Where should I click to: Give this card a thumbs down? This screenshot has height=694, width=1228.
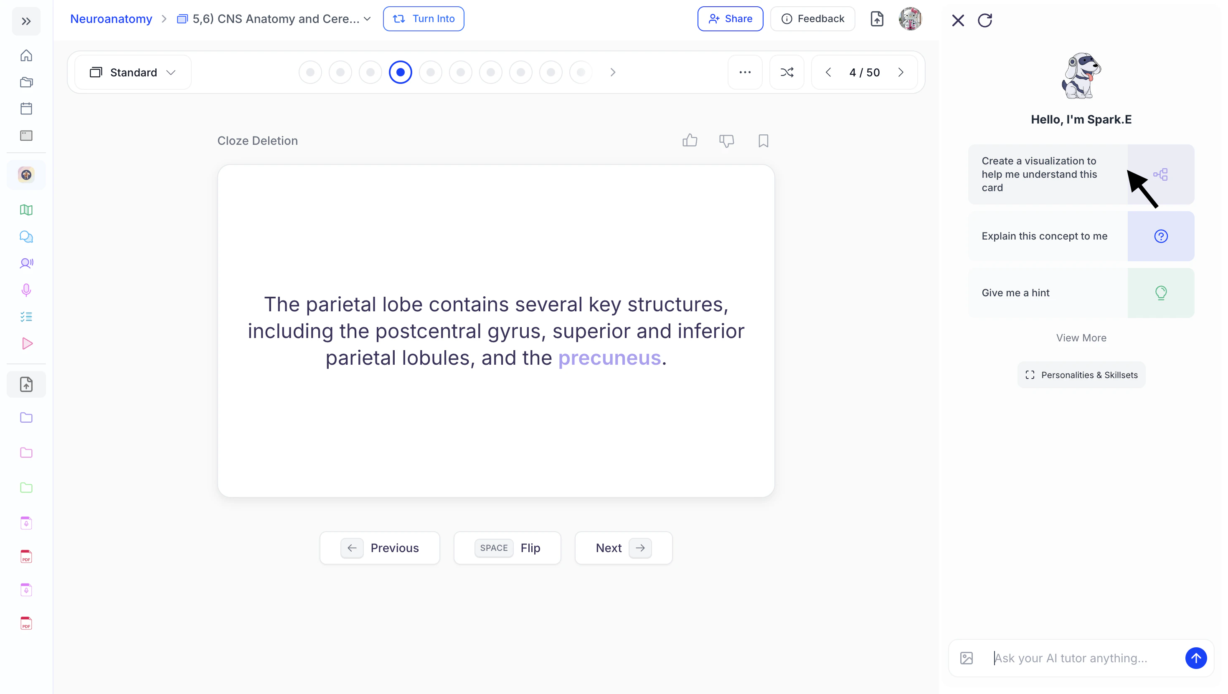click(x=726, y=141)
